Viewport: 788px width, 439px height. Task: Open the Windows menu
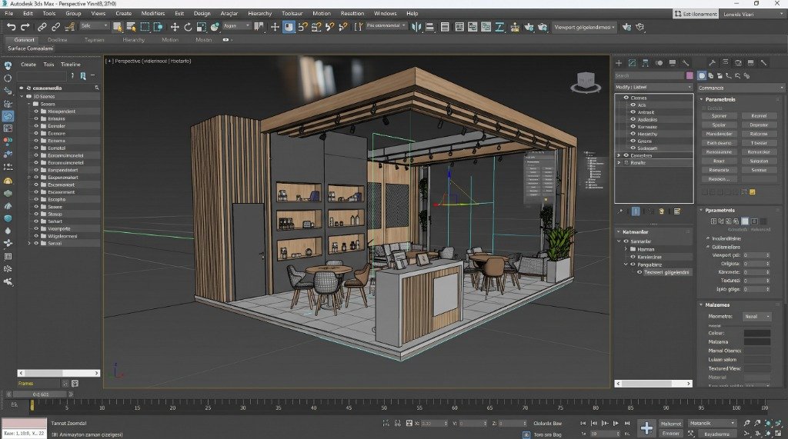(x=386, y=14)
